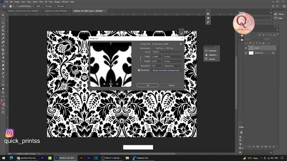287x161 pixels.
Task: Click the foreground color swatch
Action: pyautogui.click(x=2, y=103)
